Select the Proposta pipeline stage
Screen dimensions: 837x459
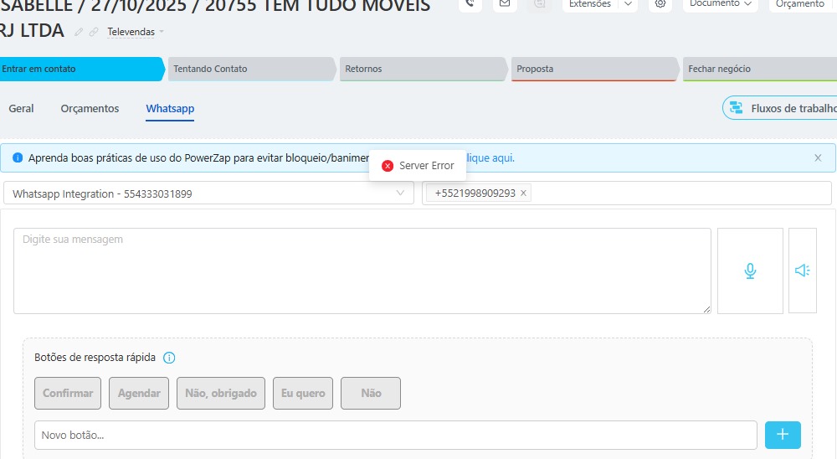[x=594, y=69]
